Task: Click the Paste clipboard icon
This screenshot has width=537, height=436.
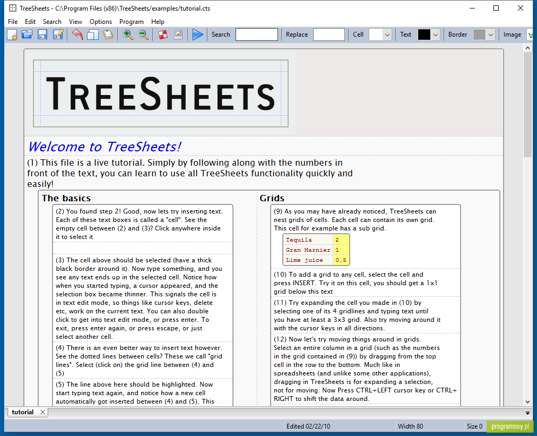Action: pos(108,35)
